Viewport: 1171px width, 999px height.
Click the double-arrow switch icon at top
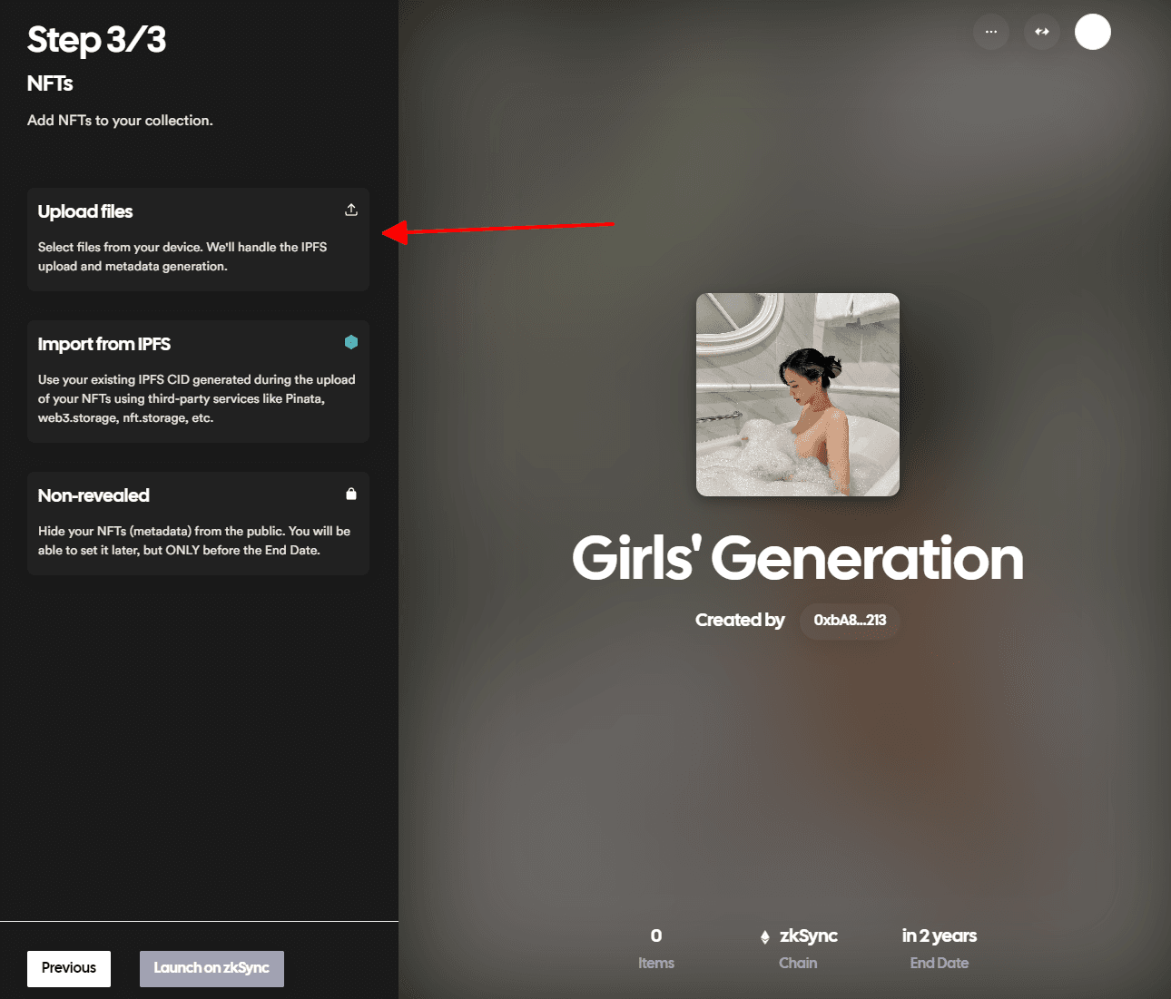pyautogui.click(x=1042, y=32)
